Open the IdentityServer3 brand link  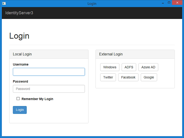(x=19, y=13)
